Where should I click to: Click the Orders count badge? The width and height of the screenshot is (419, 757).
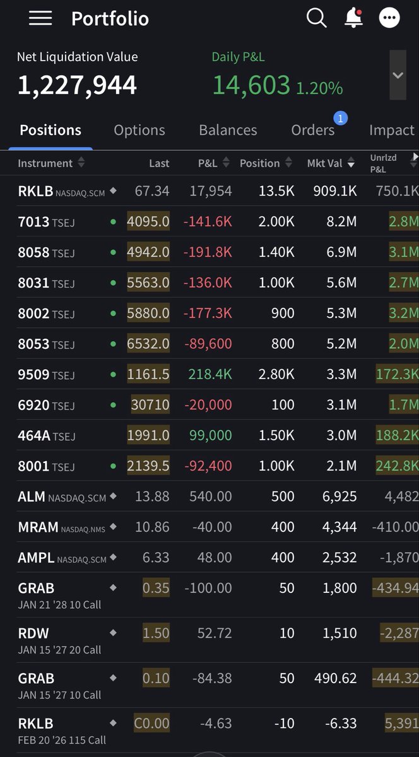[x=341, y=118]
